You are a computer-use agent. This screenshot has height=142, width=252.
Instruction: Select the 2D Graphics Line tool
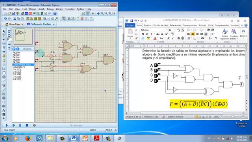[4, 90]
